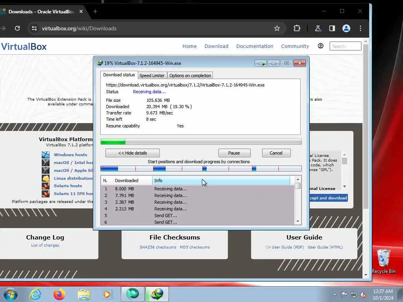The width and height of the screenshot is (403, 302).
Task: Click the macOS / Intel hosts icon
Action: pos(46,162)
